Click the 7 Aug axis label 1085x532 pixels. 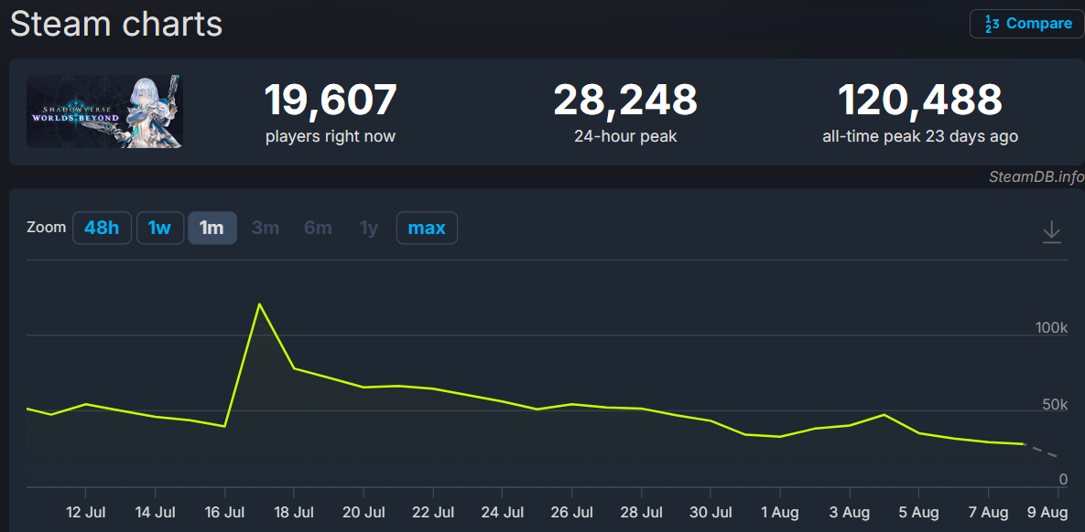[x=989, y=513]
